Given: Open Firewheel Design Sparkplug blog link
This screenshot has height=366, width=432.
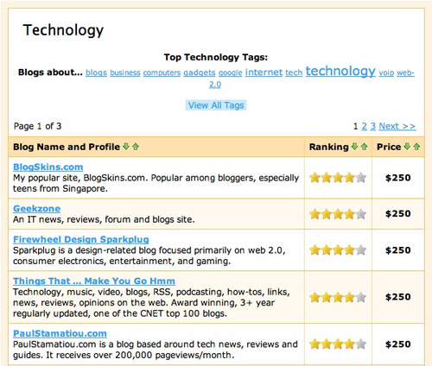Looking at the screenshot, I should pyautogui.click(x=81, y=239).
